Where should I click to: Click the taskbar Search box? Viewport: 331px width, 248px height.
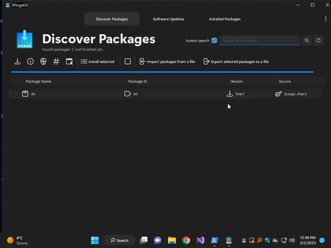tap(119, 240)
